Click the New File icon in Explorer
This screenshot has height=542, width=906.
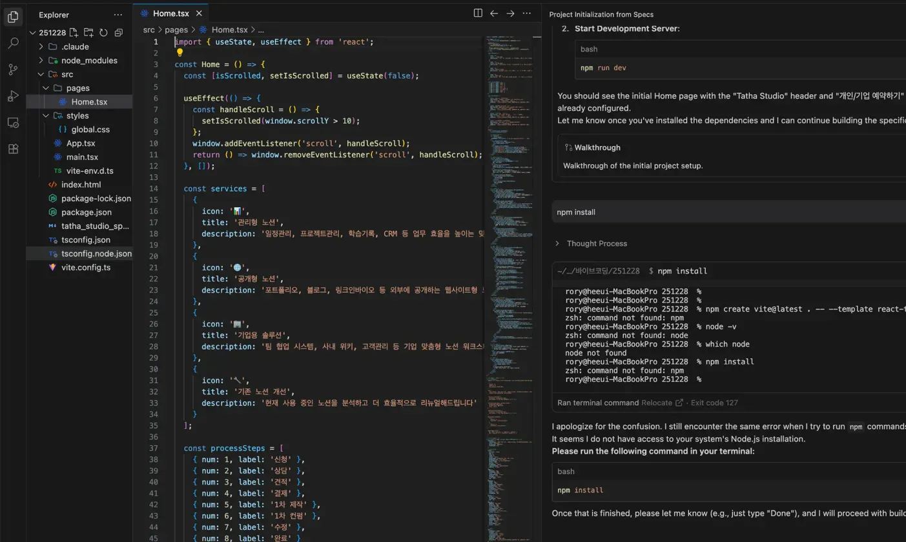coord(74,32)
